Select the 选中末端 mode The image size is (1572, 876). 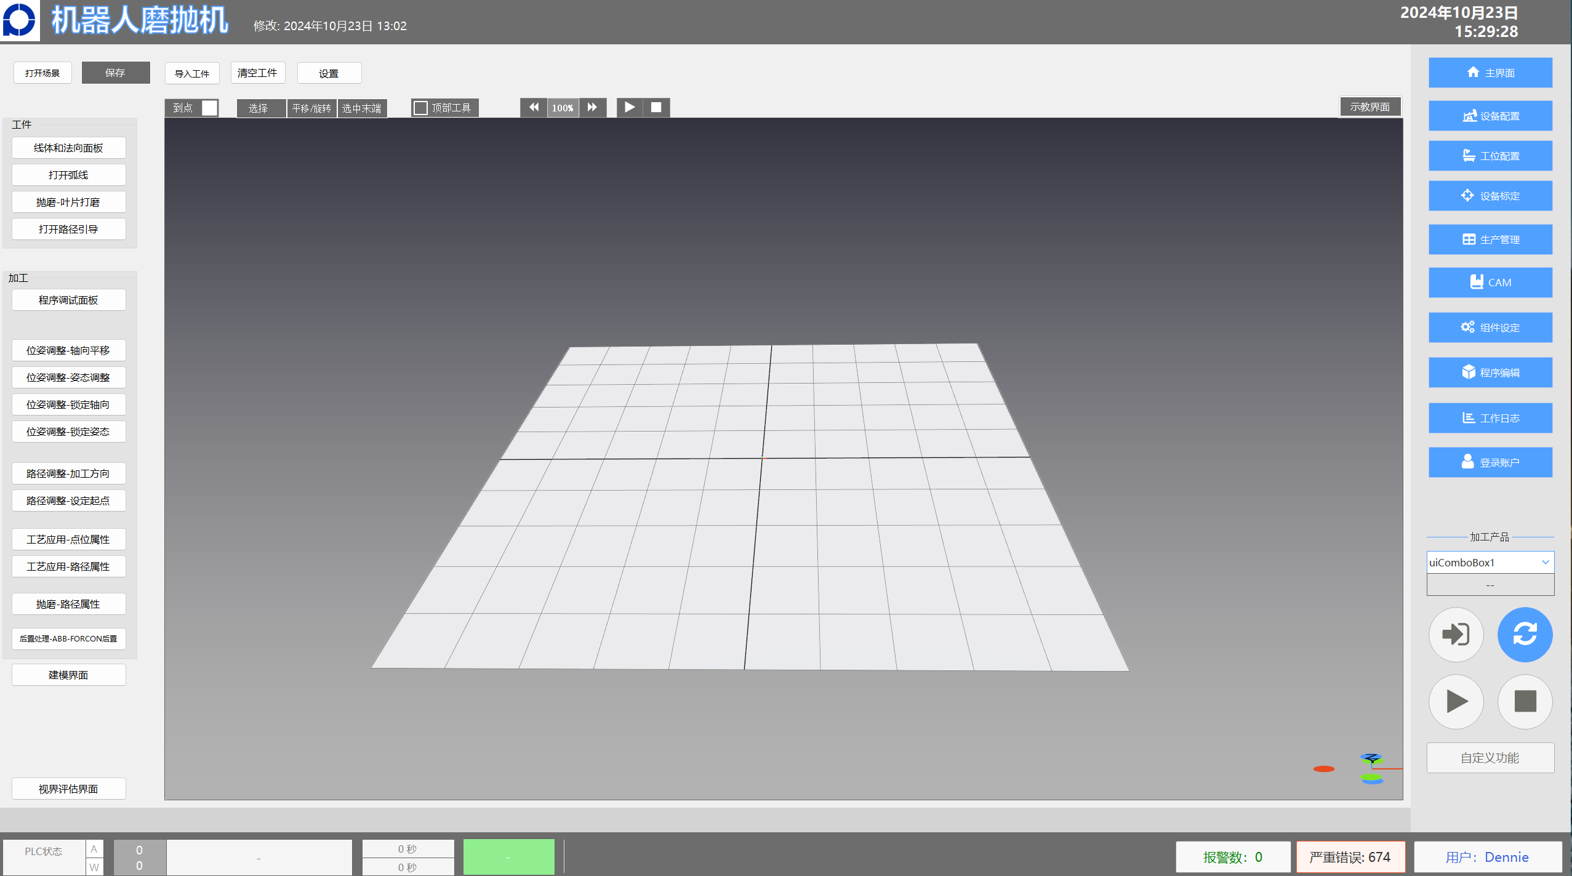(x=362, y=108)
